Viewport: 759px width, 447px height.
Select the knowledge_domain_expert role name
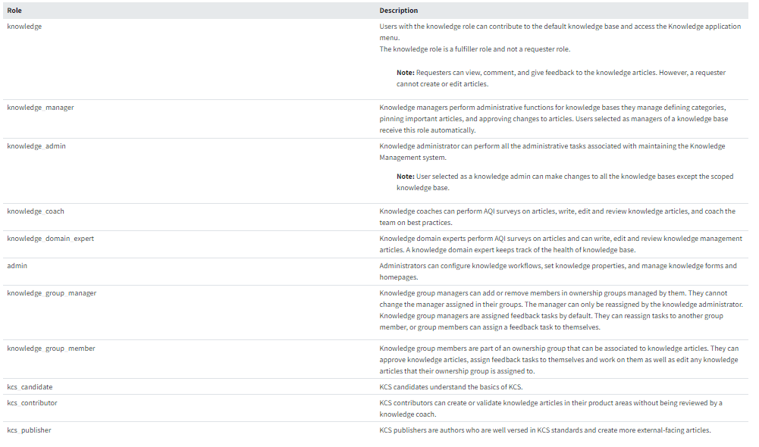pos(50,239)
